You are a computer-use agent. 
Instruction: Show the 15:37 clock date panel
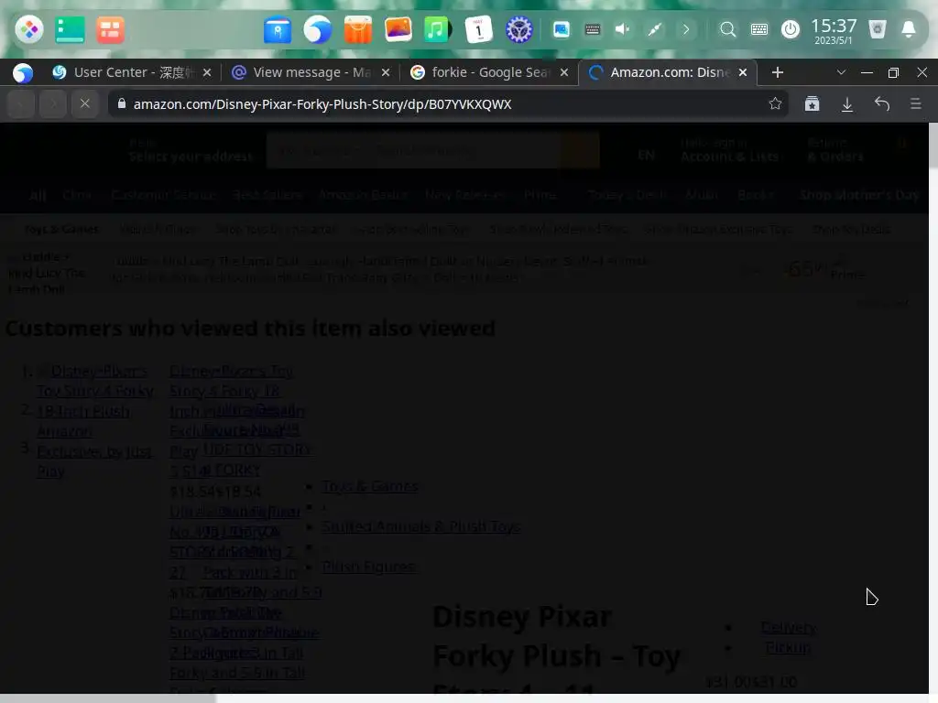pyautogui.click(x=834, y=30)
